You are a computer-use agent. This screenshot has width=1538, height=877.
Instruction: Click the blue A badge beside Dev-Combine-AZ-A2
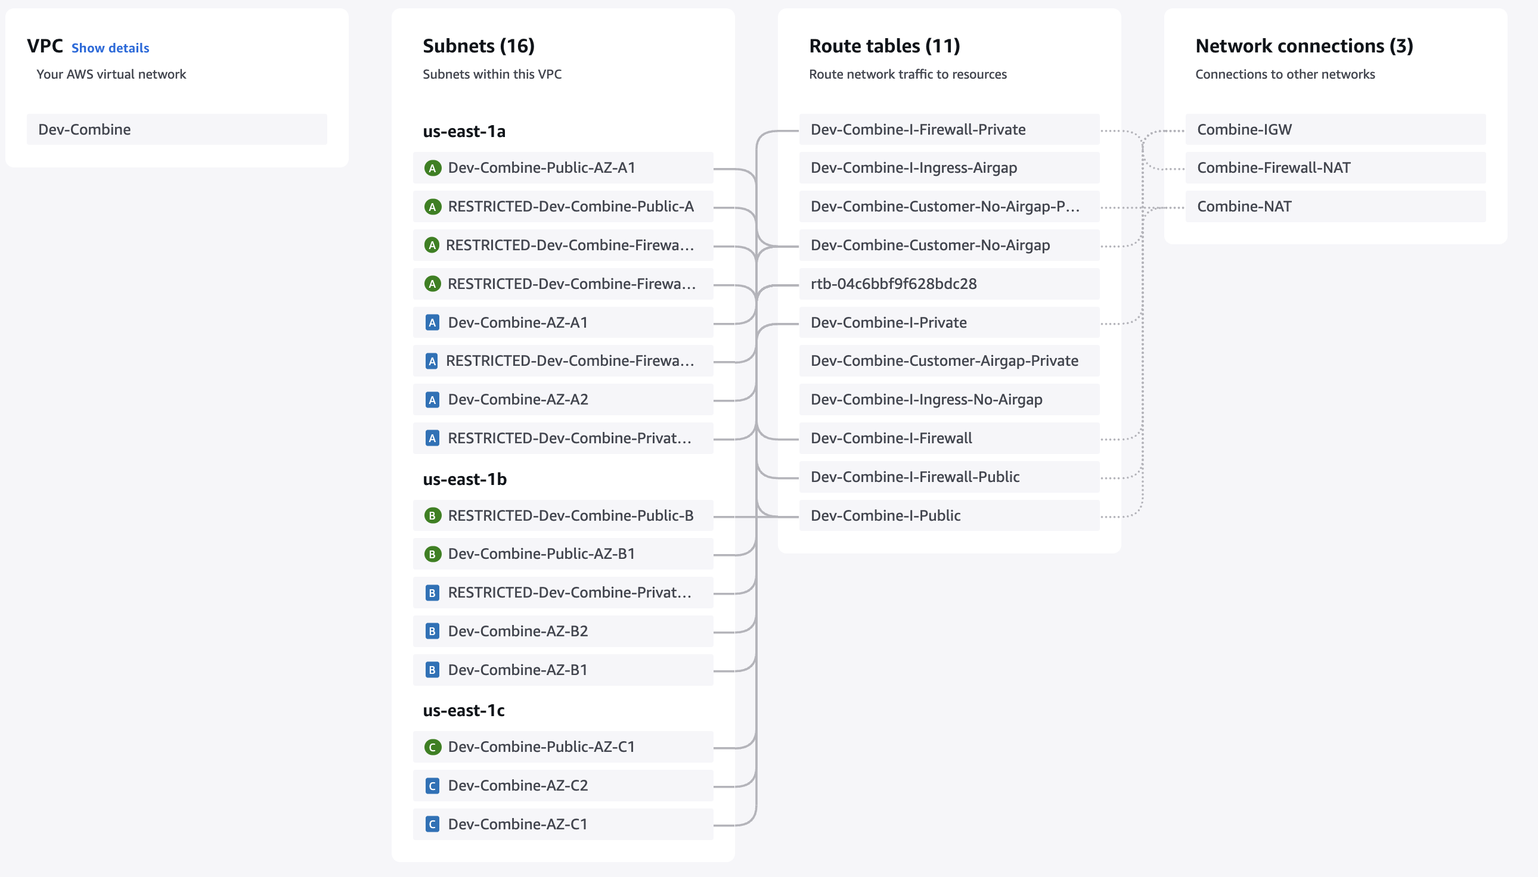click(x=432, y=399)
